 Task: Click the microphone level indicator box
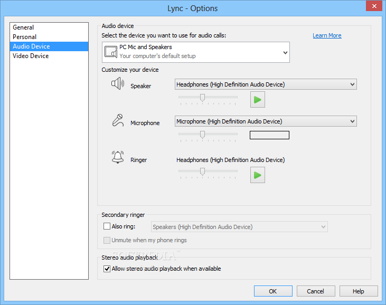tap(269, 135)
